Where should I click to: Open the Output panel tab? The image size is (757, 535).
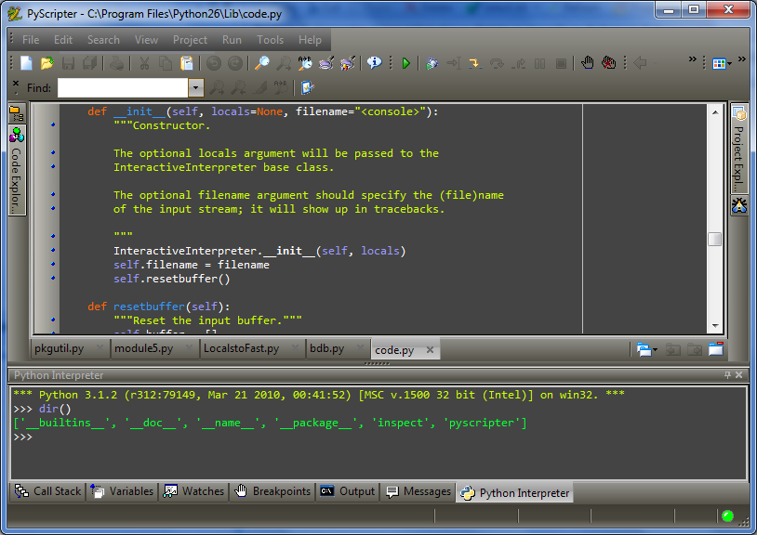[348, 491]
